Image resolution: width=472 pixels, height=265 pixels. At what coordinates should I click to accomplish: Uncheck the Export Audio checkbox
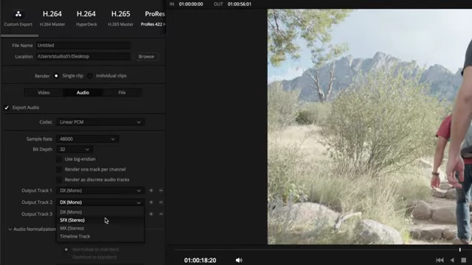[7, 107]
